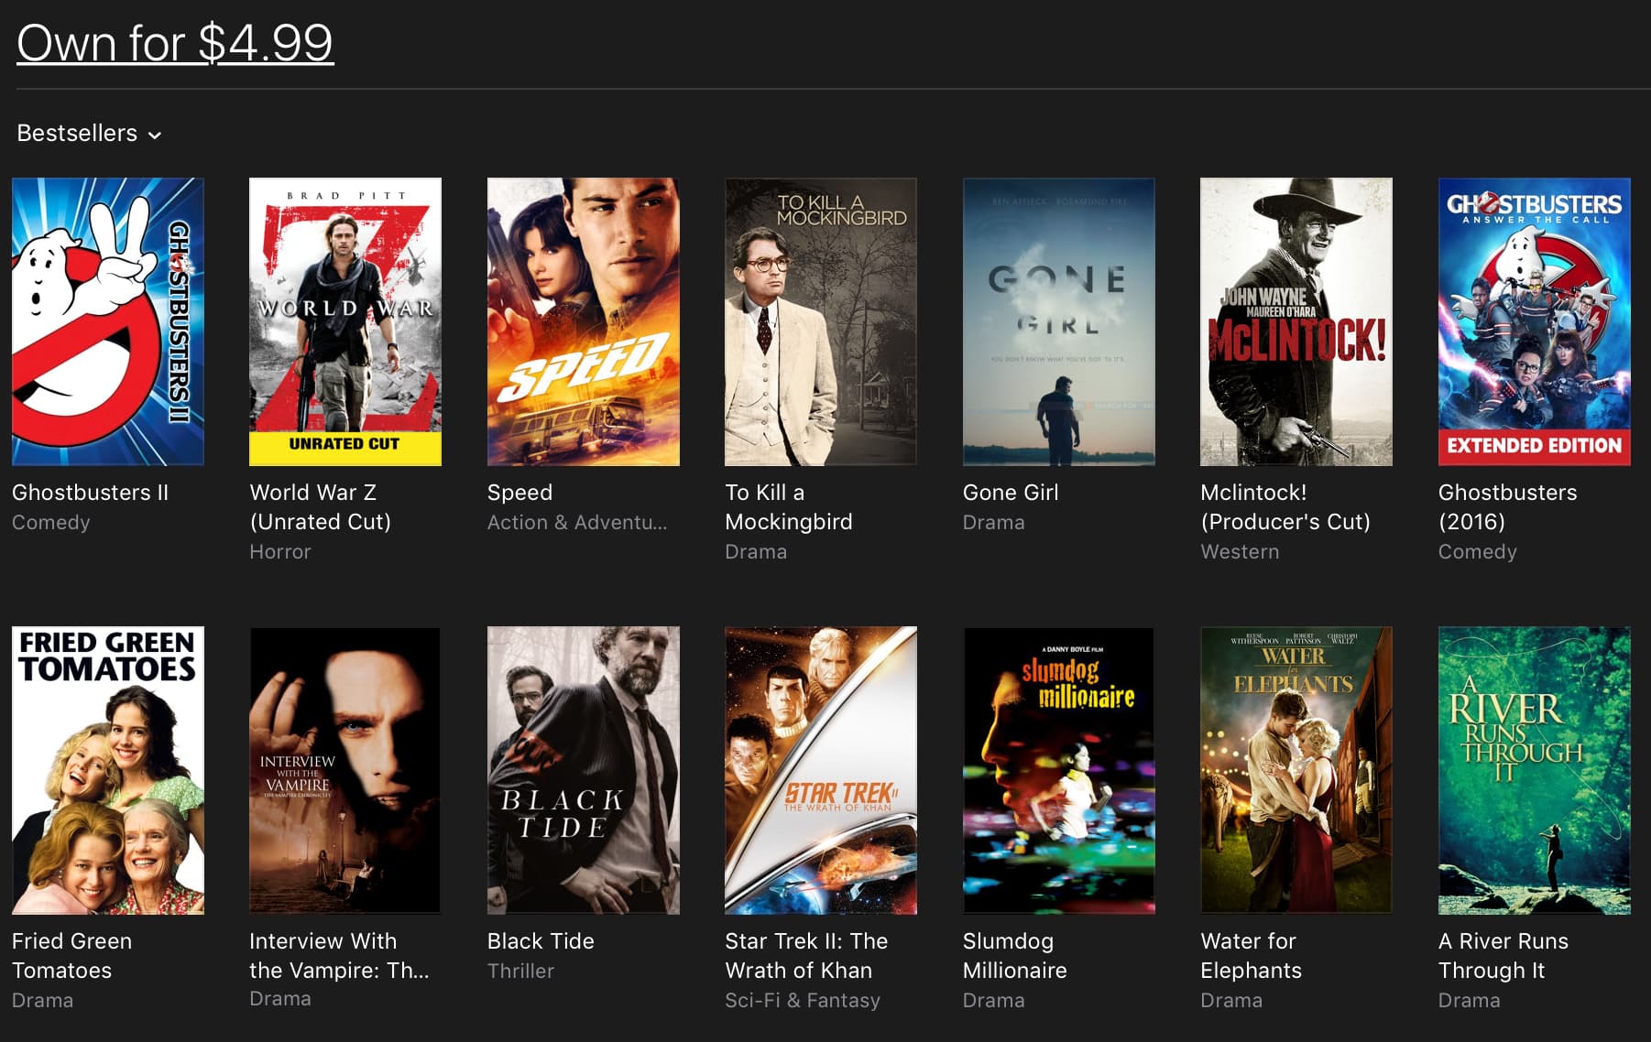Open Interview with the Vampire poster
The image size is (1651, 1042).
pyautogui.click(x=345, y=770)
